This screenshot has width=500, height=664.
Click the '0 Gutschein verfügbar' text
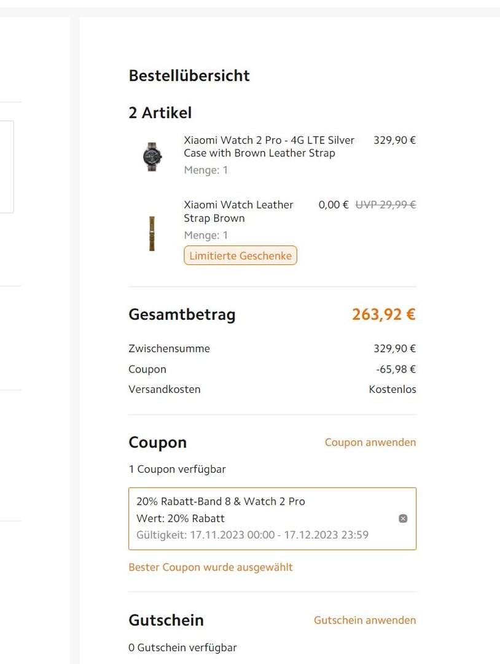pos(182,647)
